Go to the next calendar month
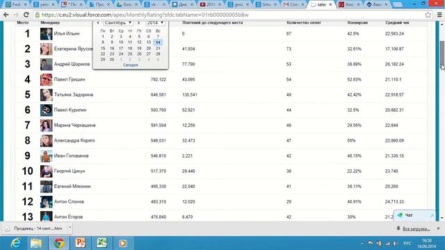 click(139, 23)
